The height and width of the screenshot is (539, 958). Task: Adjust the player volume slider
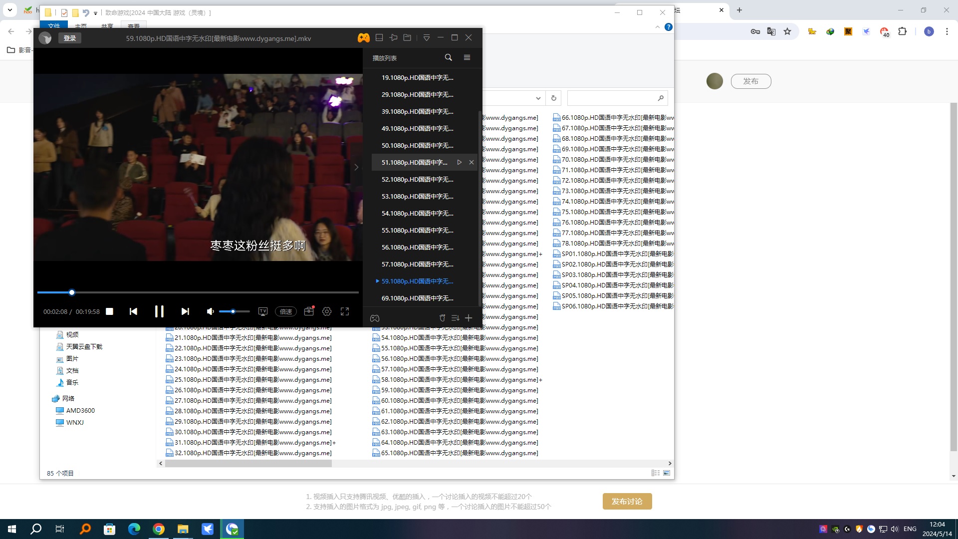[235, 311]
